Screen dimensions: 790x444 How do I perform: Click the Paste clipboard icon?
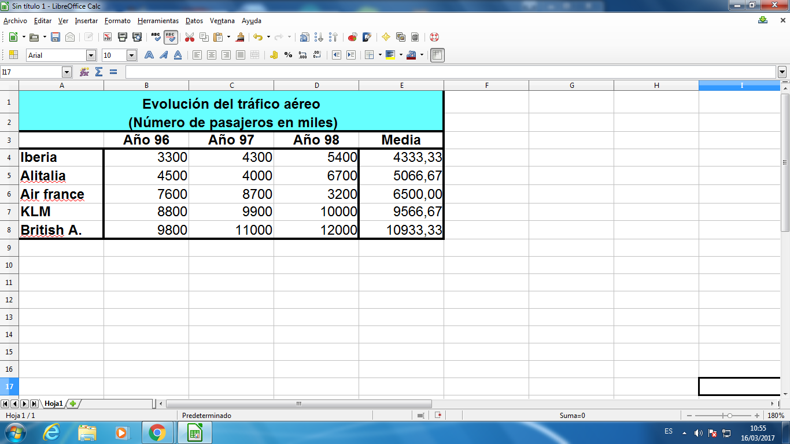tap(219, 37)
